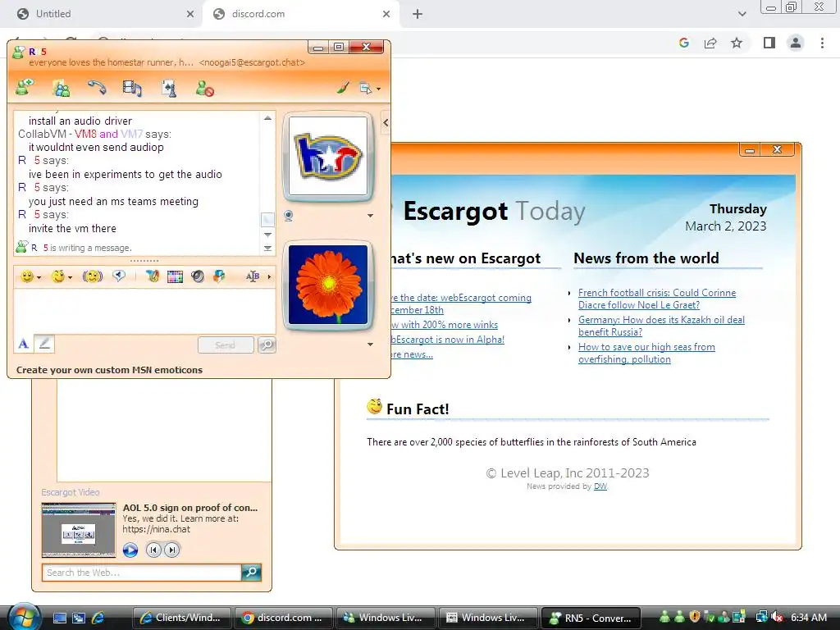Send a nudge to contact
840x630 pixels.
93,276
